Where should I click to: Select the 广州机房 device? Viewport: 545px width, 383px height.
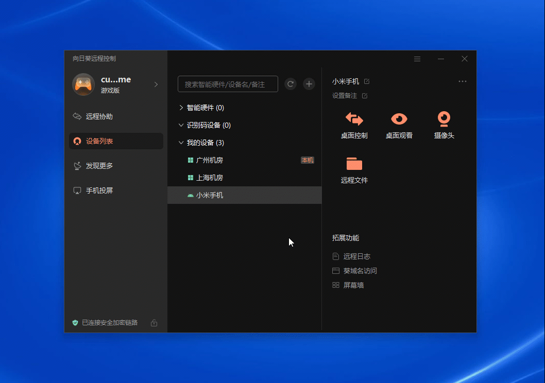click(x=245, y=160)
